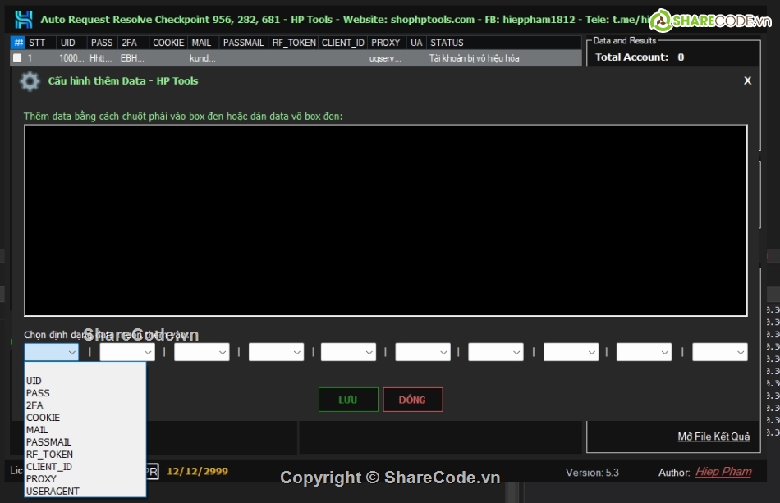
Task: Click the PROXY column header in the table
Action: click(387, 43)
